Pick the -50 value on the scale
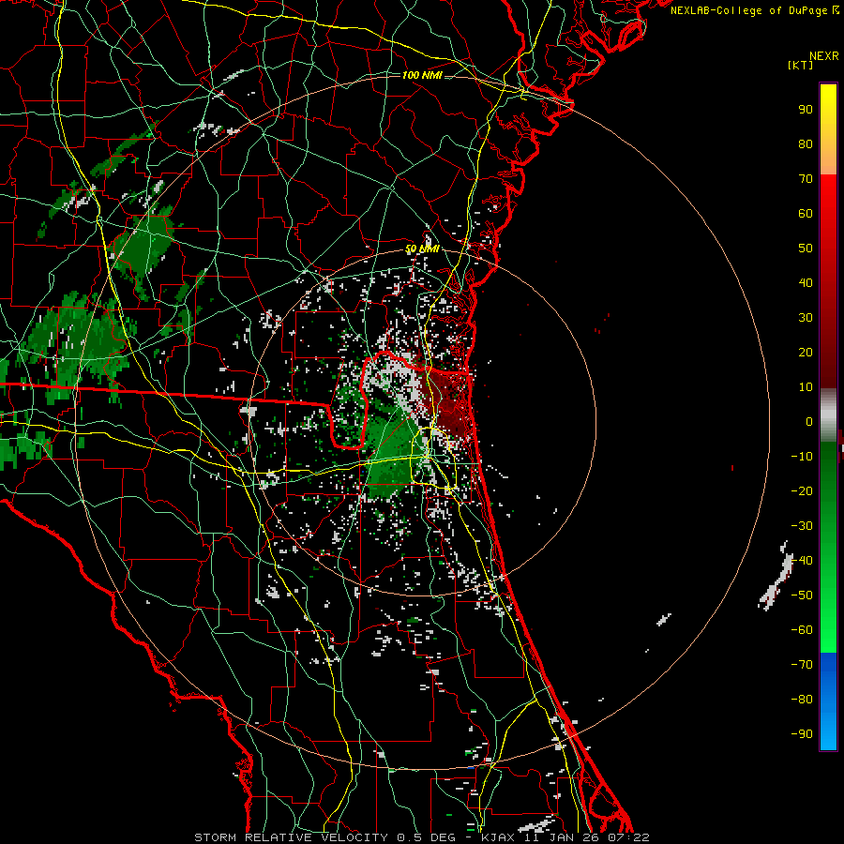Screen dimensions: 844x844 tap(802, 595)
